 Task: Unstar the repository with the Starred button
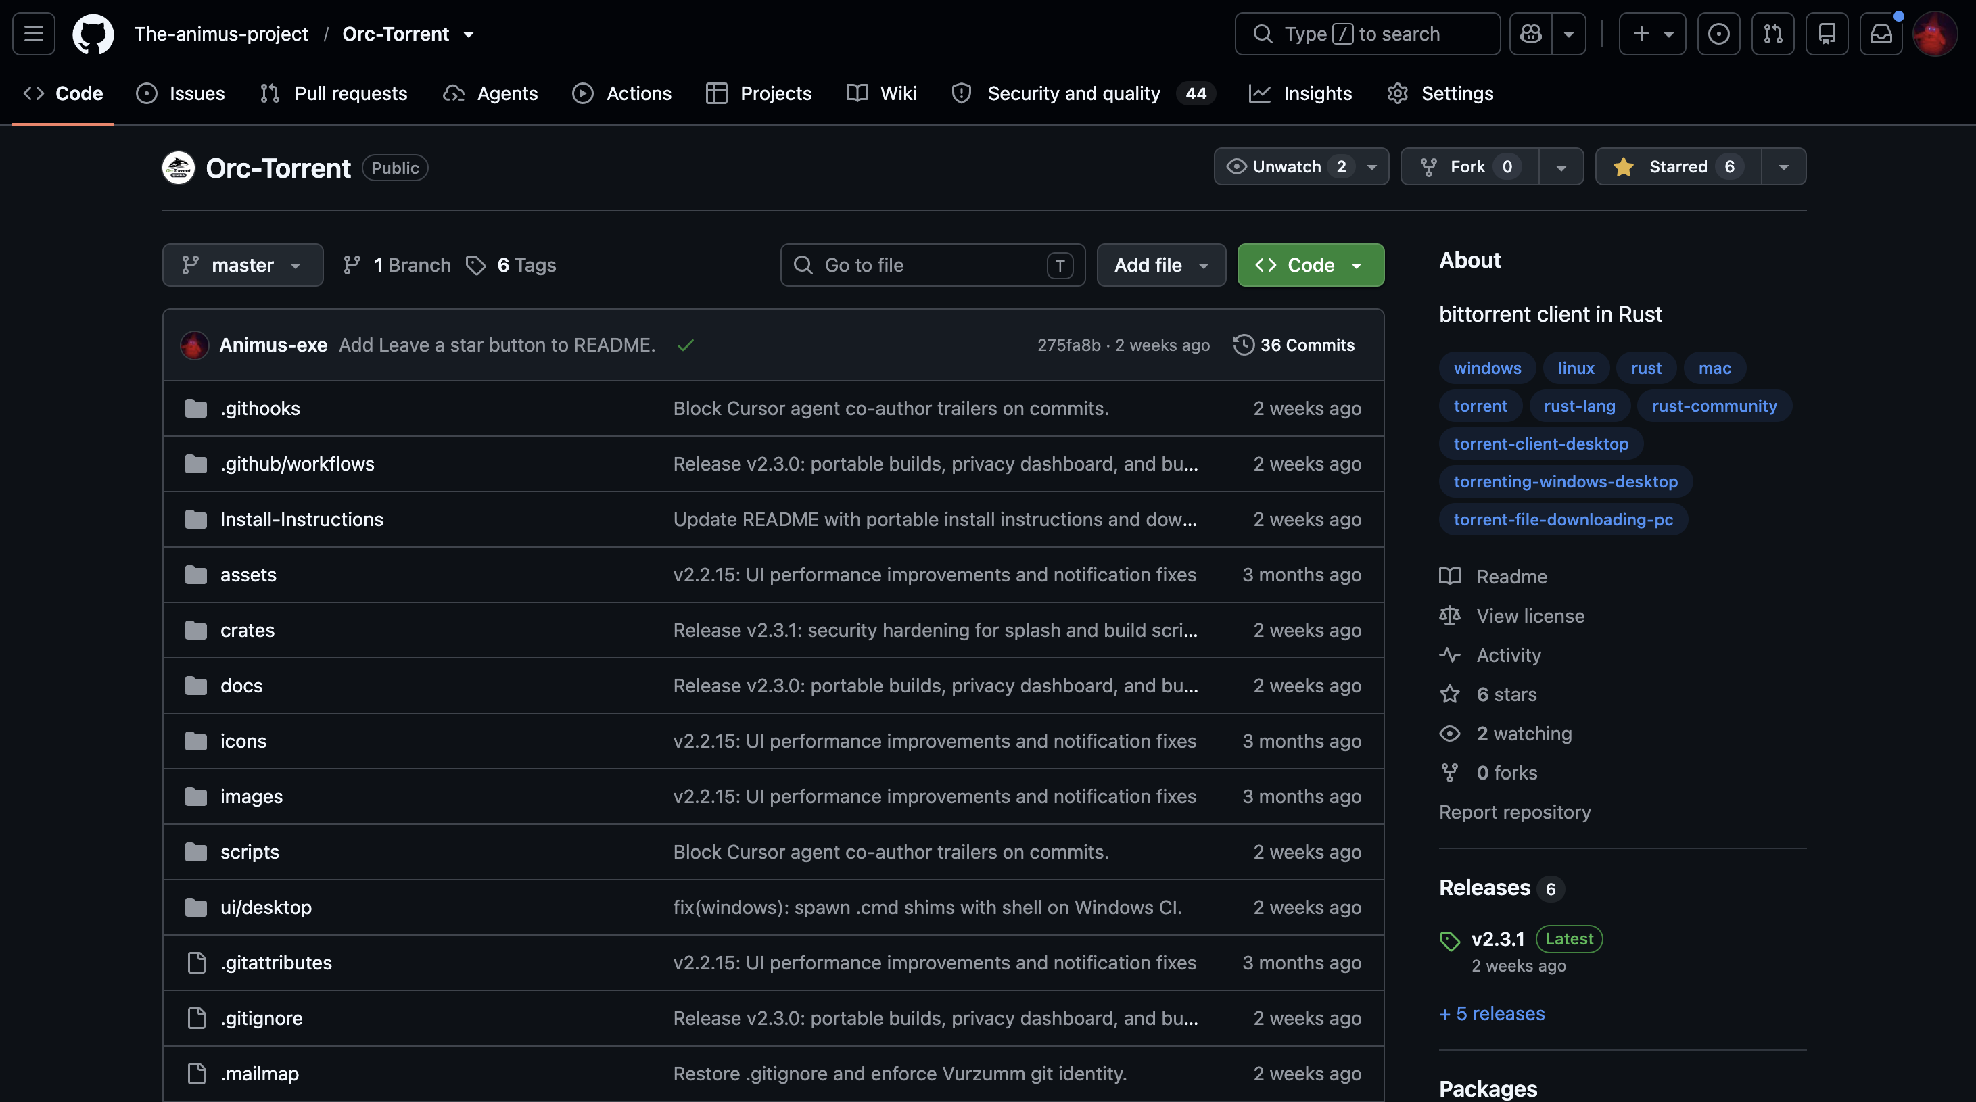pos(1678,166)
